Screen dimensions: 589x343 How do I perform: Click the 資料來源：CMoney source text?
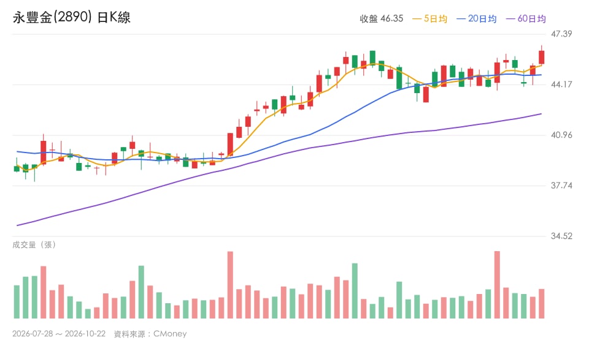point(150,334)
